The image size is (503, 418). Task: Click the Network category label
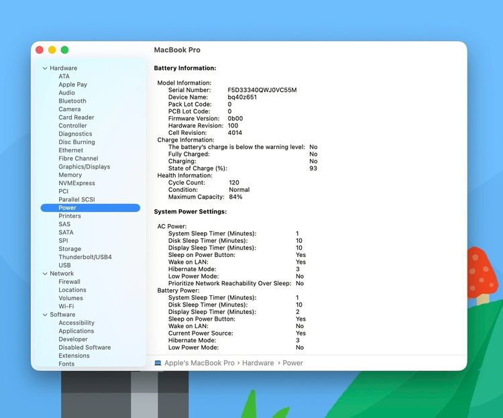point(62,274)
